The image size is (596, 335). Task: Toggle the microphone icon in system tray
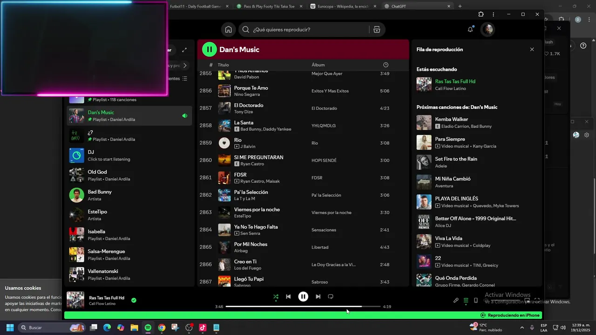pos(532,328)
